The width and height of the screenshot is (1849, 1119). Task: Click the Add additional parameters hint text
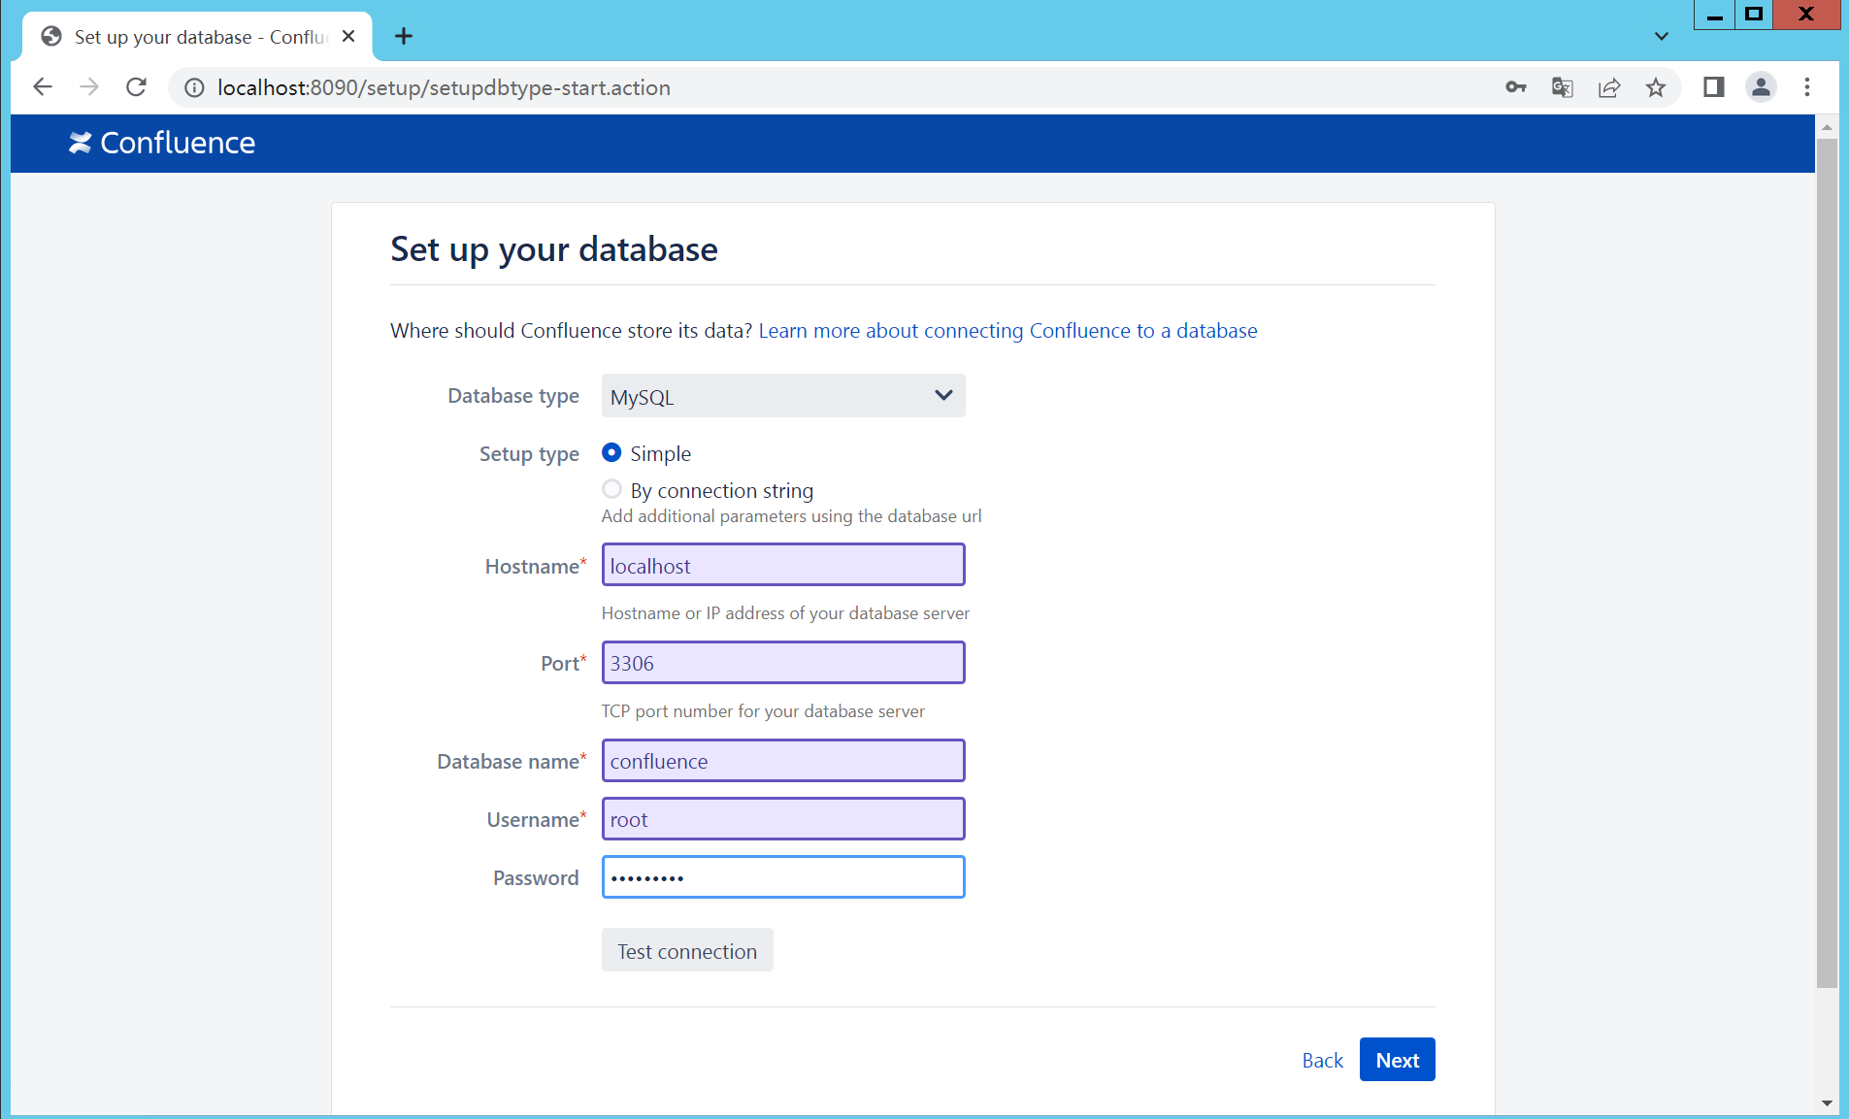(791, 516)
